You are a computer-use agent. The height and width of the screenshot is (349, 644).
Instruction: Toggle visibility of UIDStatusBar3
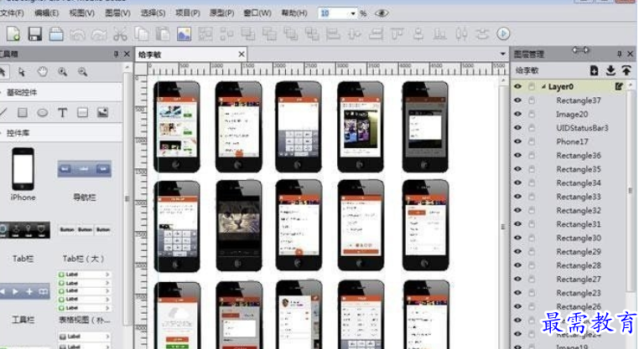click(x=518, y=127)
